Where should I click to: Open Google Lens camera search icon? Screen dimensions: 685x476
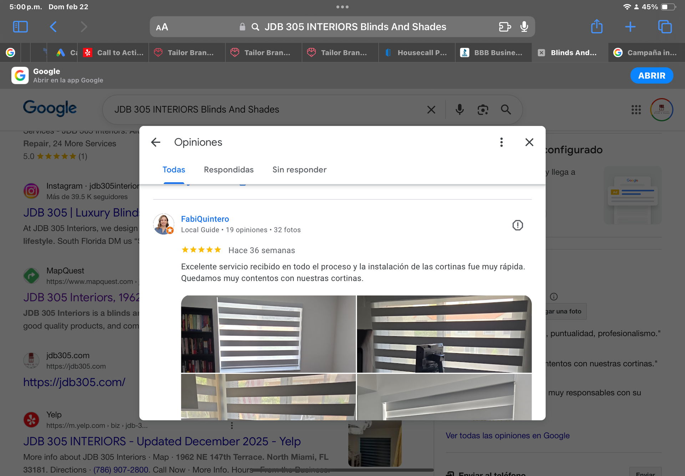(483, 110)
